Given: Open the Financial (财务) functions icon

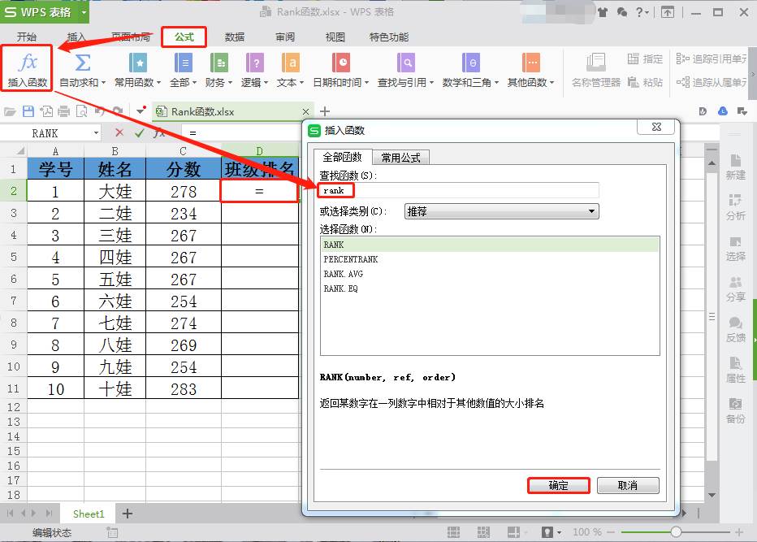Looking at the screenshot, I should [219, 63].
